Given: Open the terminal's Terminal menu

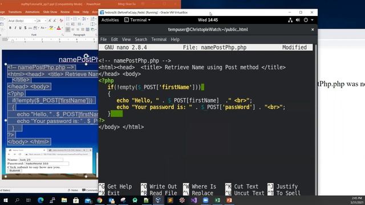Looking at the screenshot, I should [159, 39].
